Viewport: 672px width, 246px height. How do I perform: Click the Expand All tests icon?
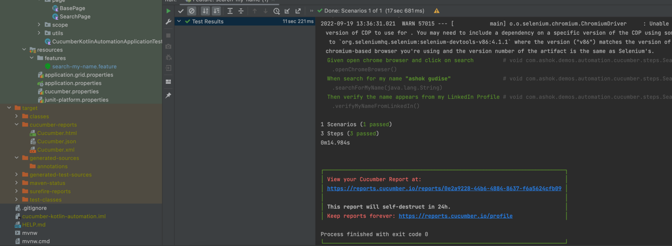[230, 11]
